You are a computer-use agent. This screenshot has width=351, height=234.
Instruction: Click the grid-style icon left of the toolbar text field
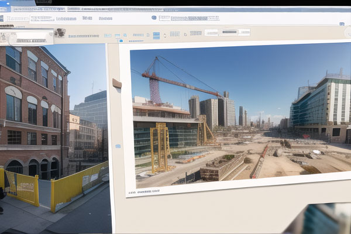[x=174, y=34]
